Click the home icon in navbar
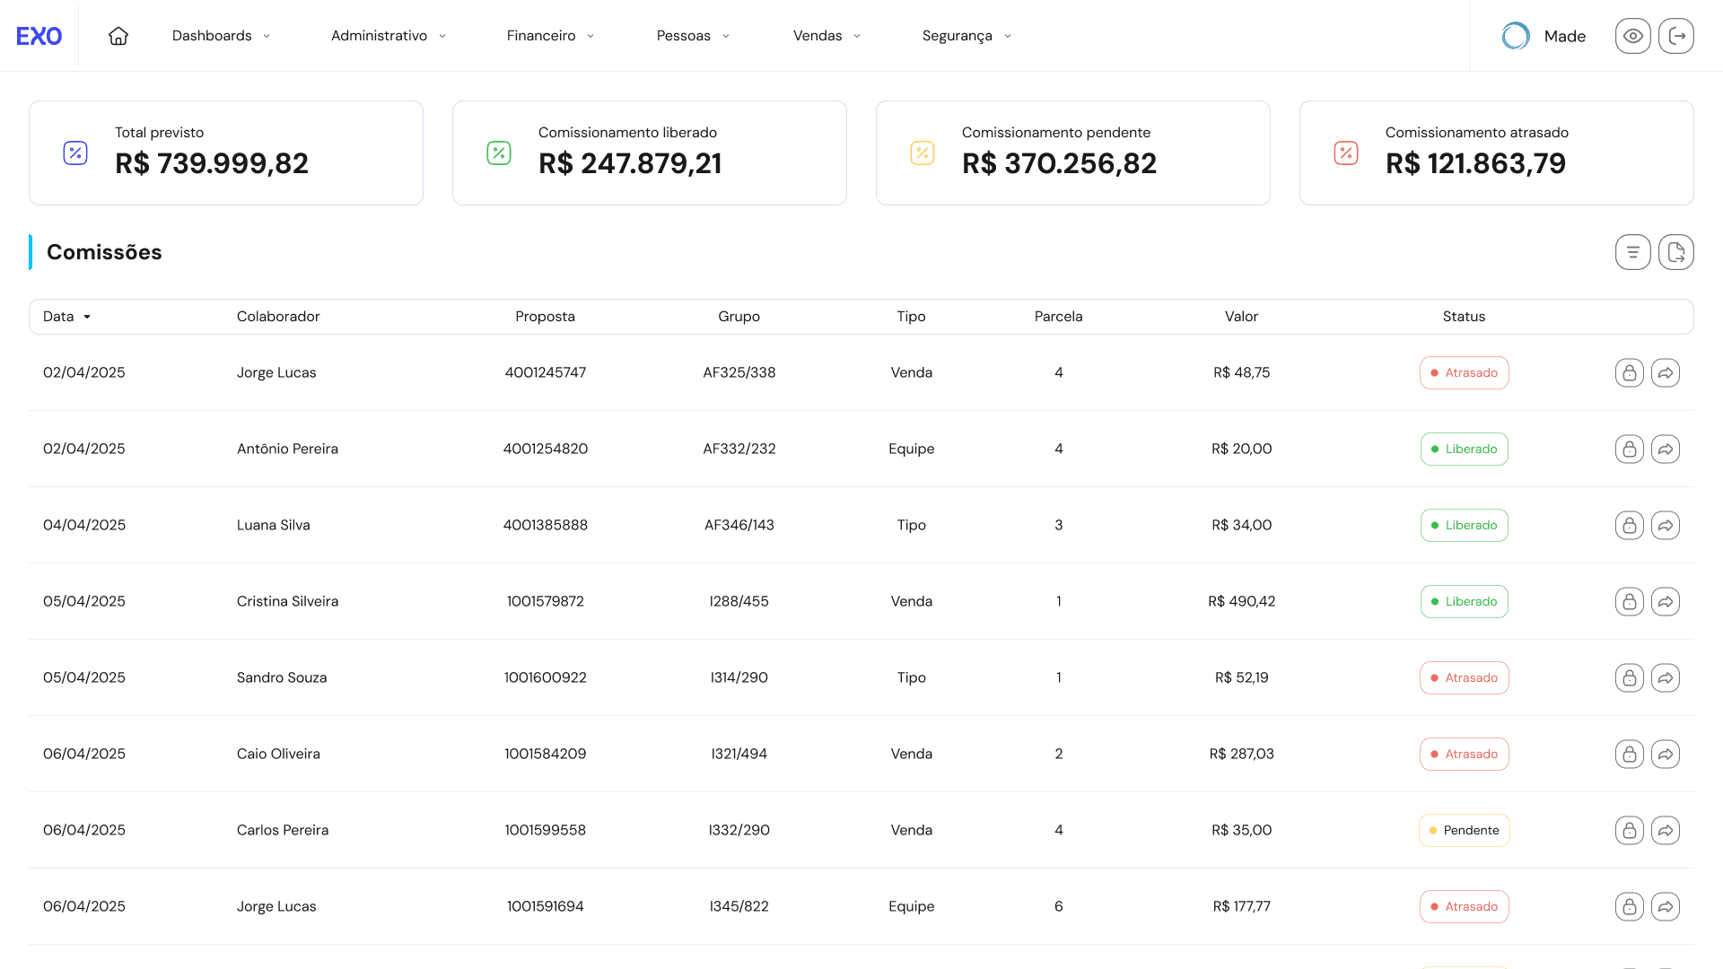Viewport: 1723px width, 969px height. tap(118, 36)
